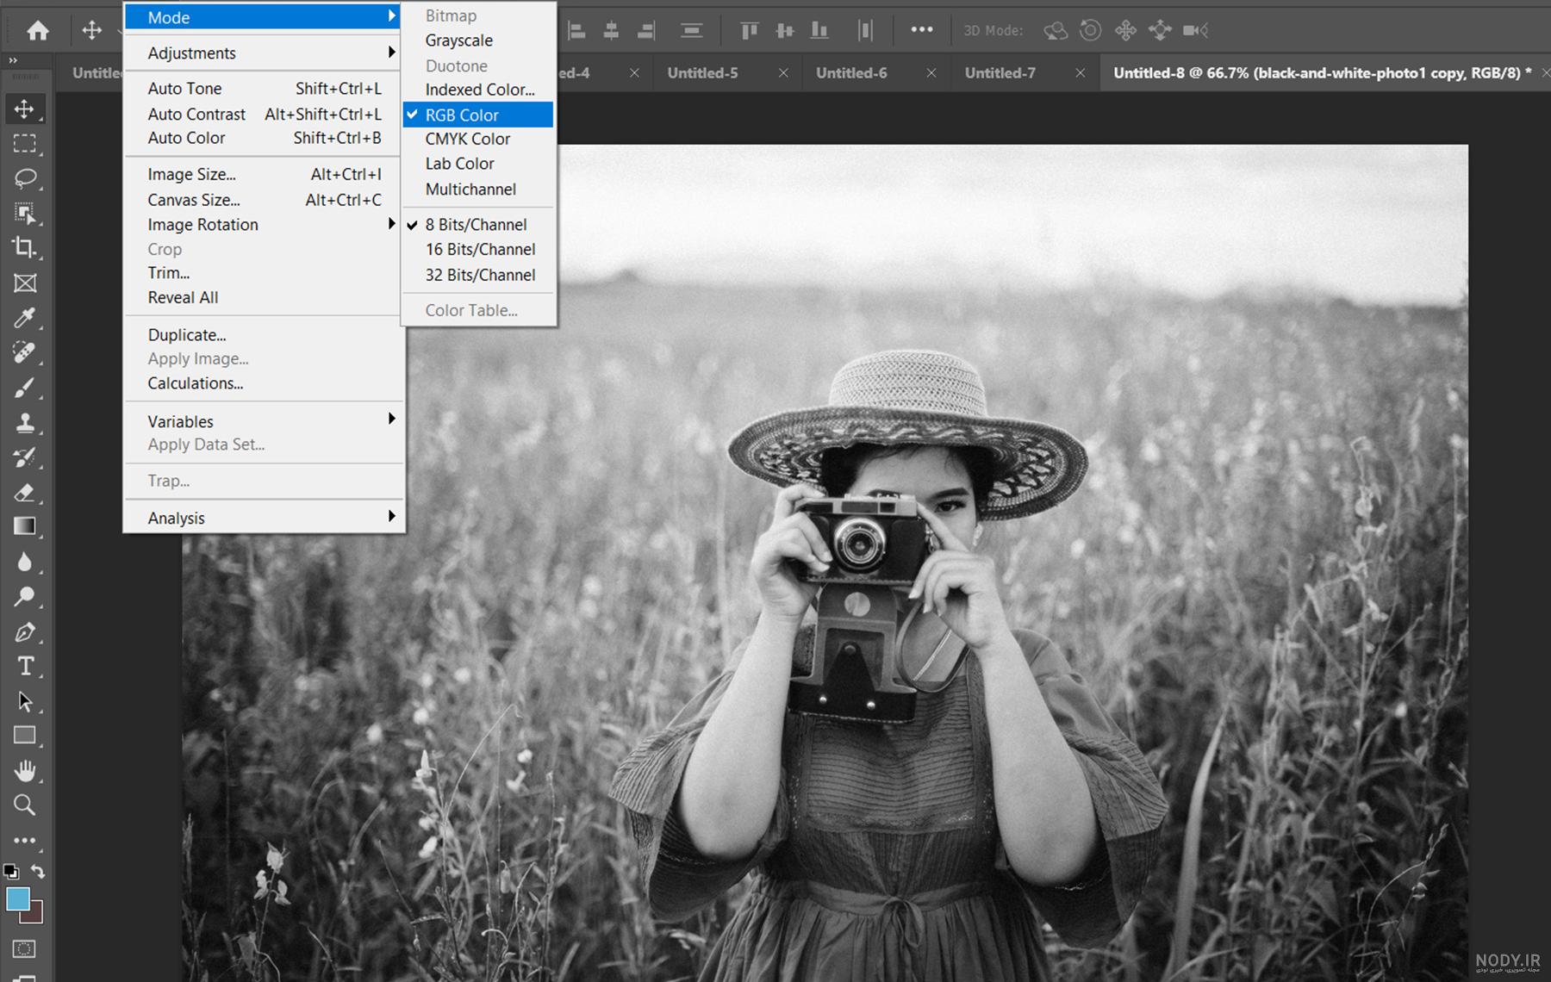1551x982 pixels.
Task: Open the Edit Toolbar three-dots menu
Action: click(x=24, y=840)
